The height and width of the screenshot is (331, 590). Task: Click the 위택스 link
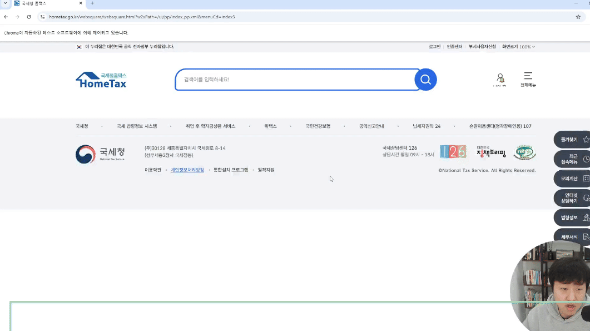(270, 126)
